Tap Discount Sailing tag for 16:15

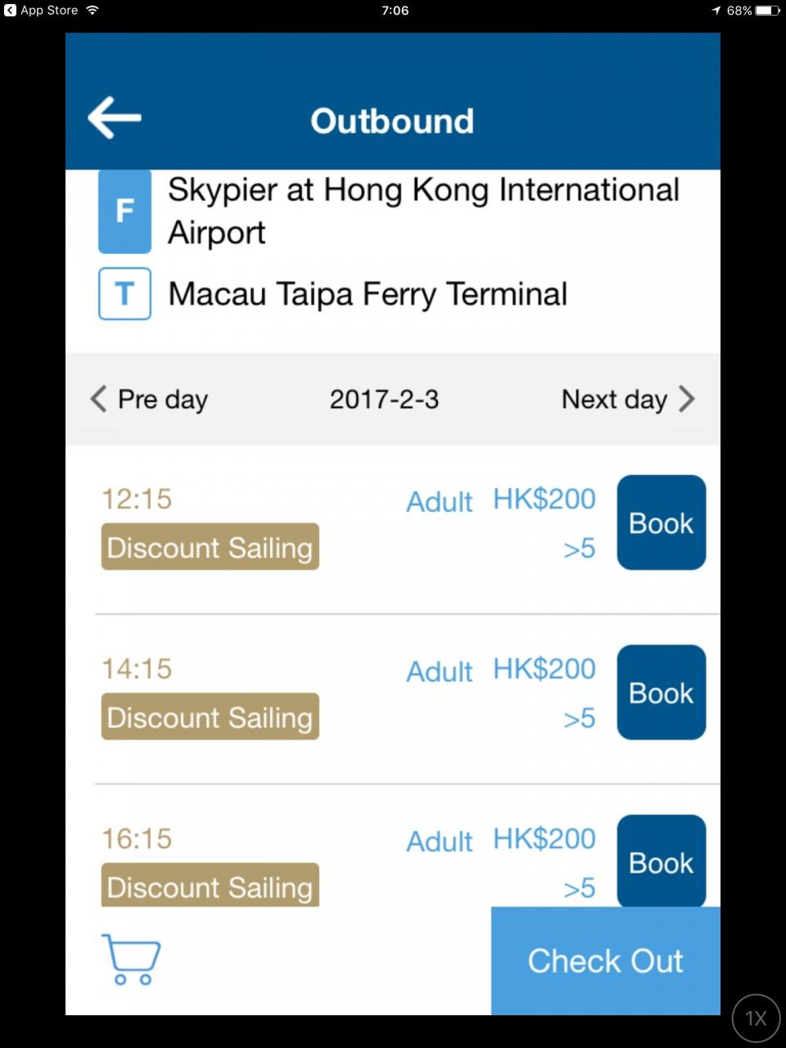click(x=210, y=886)
